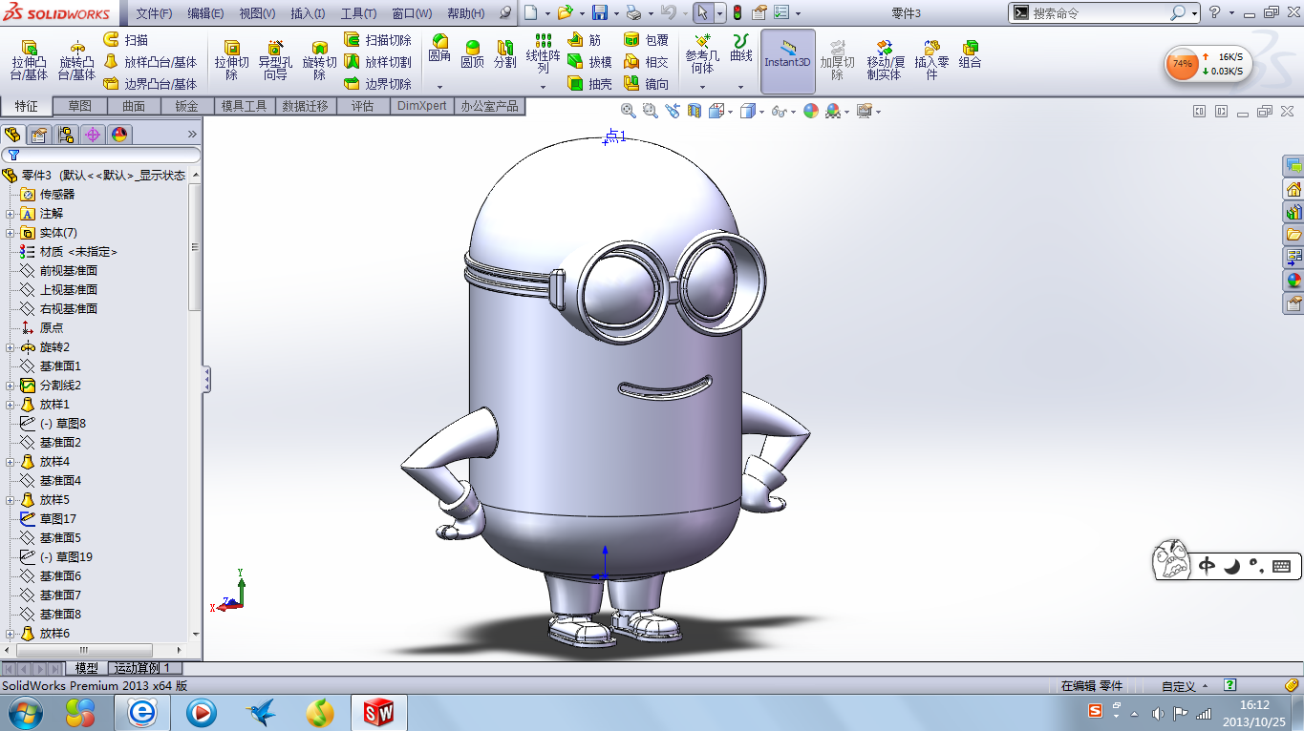Select the Dome (圆顶) tool
This screenshot has width=1304, height=731.
point(472,54)
